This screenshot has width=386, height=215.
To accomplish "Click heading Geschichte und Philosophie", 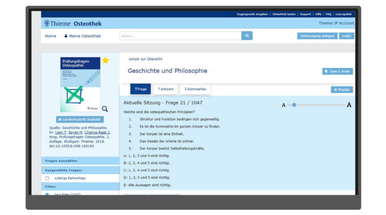I will tap(167, 71).
